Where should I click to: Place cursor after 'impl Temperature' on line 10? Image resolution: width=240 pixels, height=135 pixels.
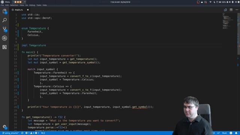point(46,45)
